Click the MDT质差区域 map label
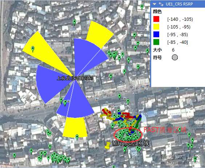205x168 pixels. pos(131,143)
